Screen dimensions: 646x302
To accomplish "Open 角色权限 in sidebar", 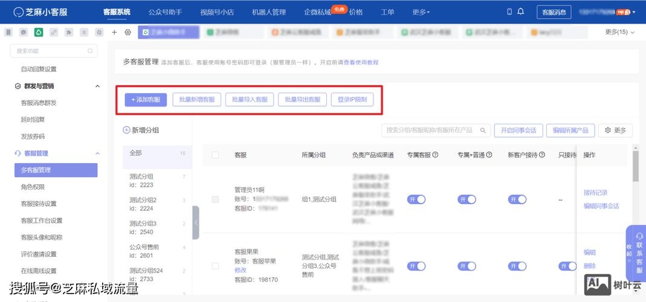I will coord(33,187).
